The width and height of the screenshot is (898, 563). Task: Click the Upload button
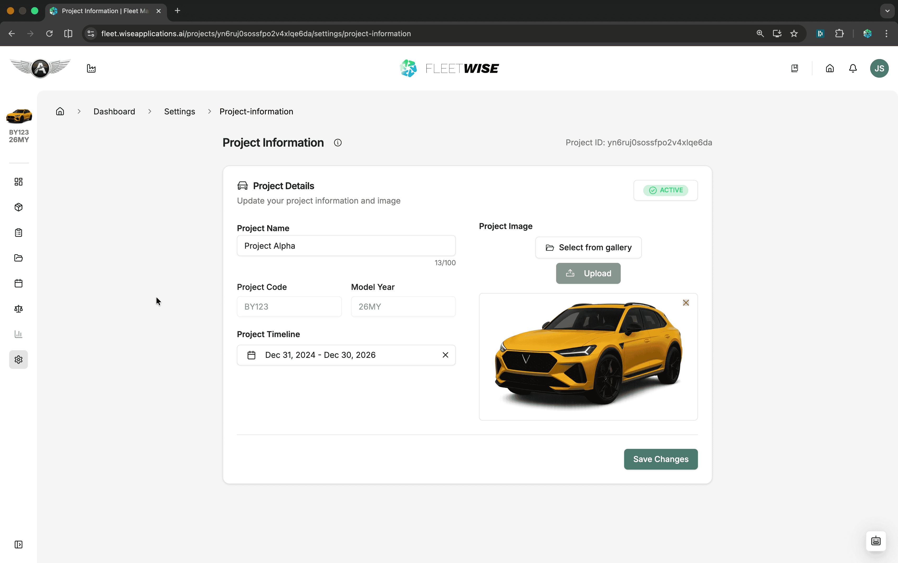(x=588, y=273)
